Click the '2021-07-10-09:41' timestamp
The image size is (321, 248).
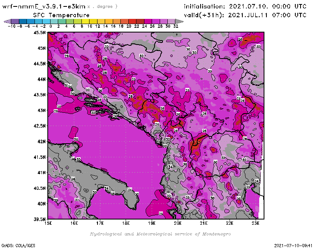[x=293, y=246]
